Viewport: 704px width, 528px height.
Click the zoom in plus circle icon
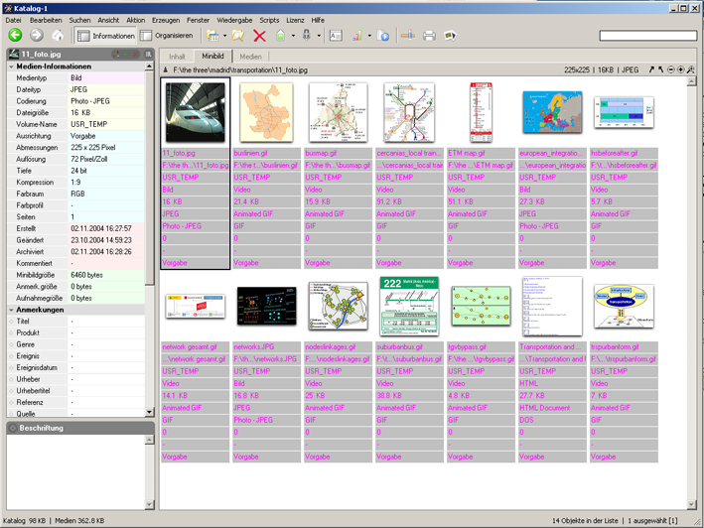680,69
